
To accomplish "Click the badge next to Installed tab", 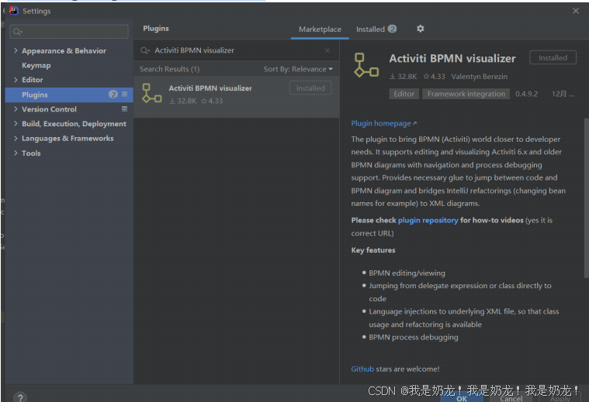I will 392,29.
